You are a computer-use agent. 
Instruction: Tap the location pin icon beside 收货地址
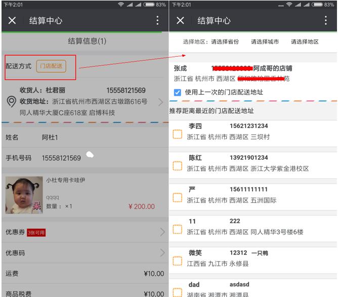point(11,102)
